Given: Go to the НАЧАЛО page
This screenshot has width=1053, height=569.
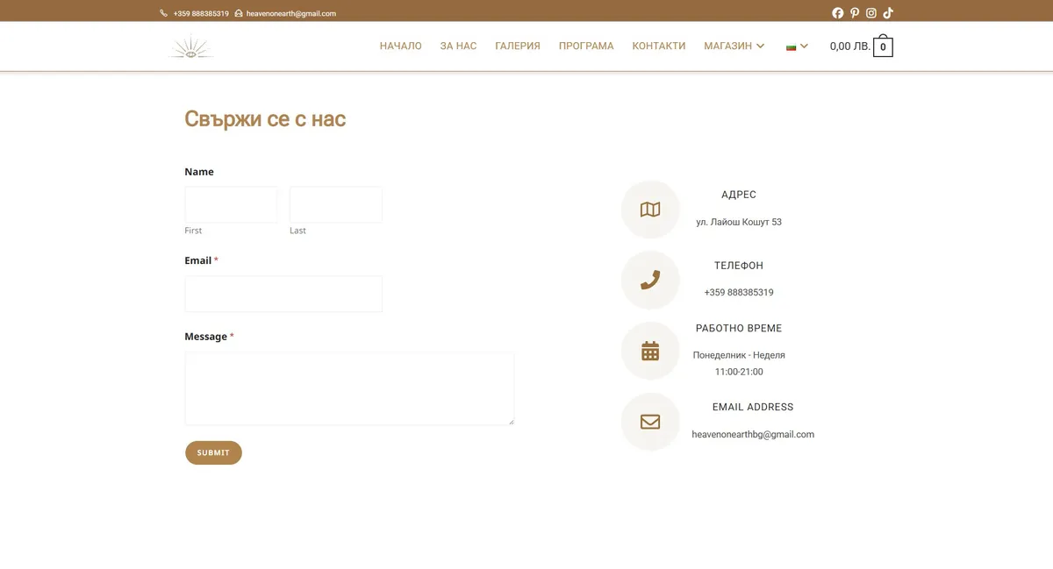Looking at the screenshot, I should [x=400, y=46].
